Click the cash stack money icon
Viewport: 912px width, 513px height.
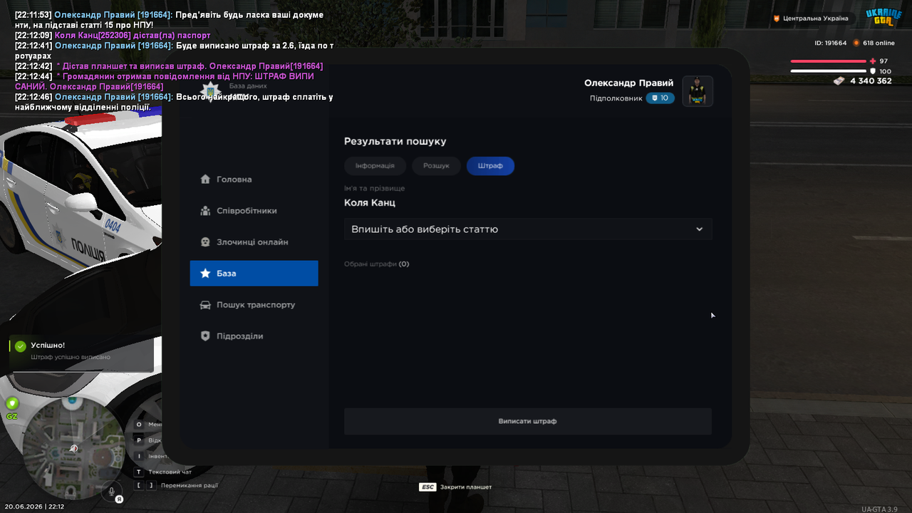(x=839, y=81)
